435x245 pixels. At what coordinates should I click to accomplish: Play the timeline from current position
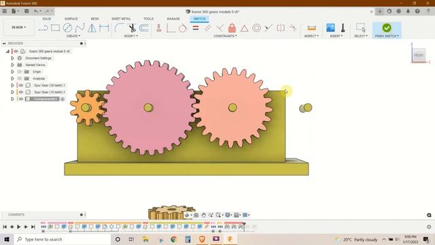pos(18,227)
